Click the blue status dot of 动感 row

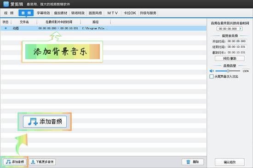point(6,28)
